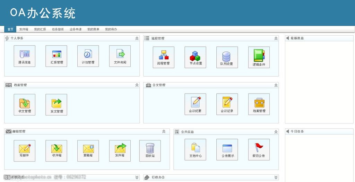Open 汇报管理 report management icon
Screen dimensions: 355x182
56,56
